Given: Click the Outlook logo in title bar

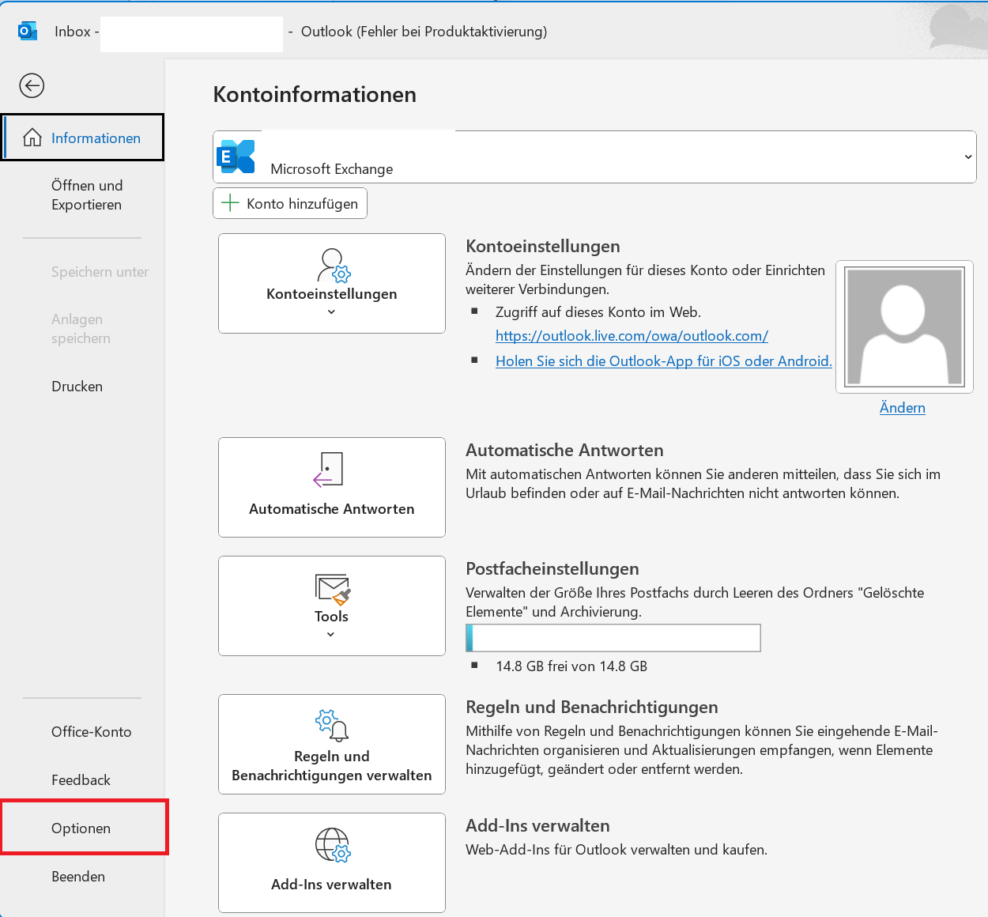Looking at the screenshot, I should [28, 32].
